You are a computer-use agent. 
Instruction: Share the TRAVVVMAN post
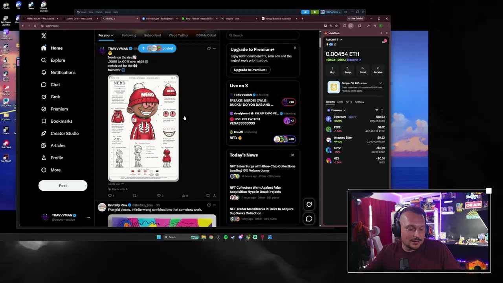click(x=214, y=195)
